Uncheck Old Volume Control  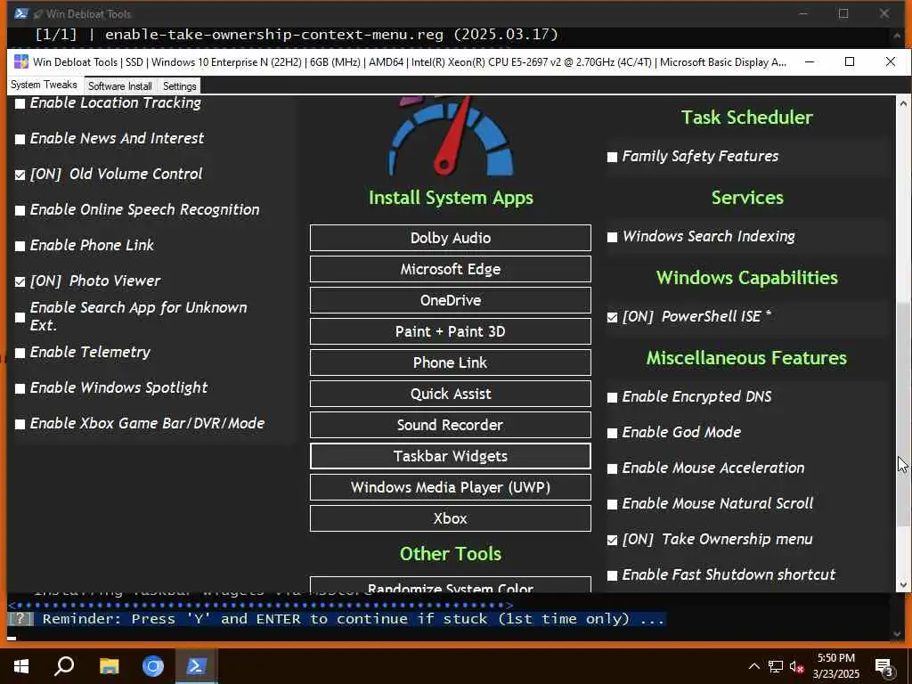20,175
